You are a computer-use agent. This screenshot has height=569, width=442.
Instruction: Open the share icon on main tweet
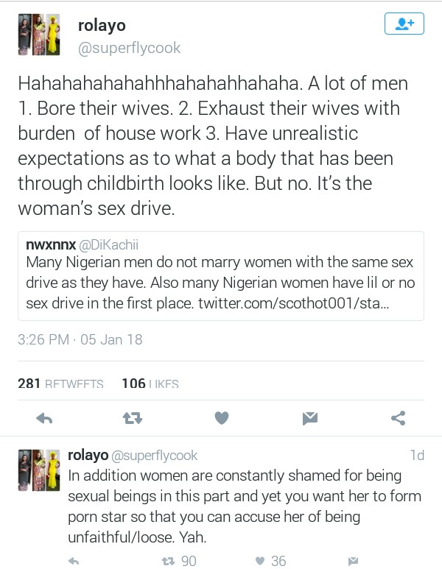pos(398,418)
